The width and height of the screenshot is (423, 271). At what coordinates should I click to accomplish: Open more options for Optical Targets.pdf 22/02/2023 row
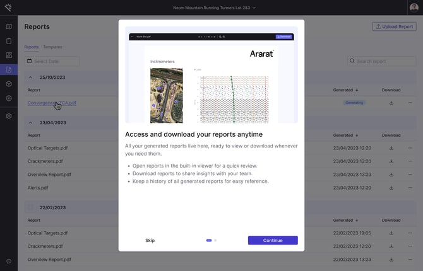[410, 233]
